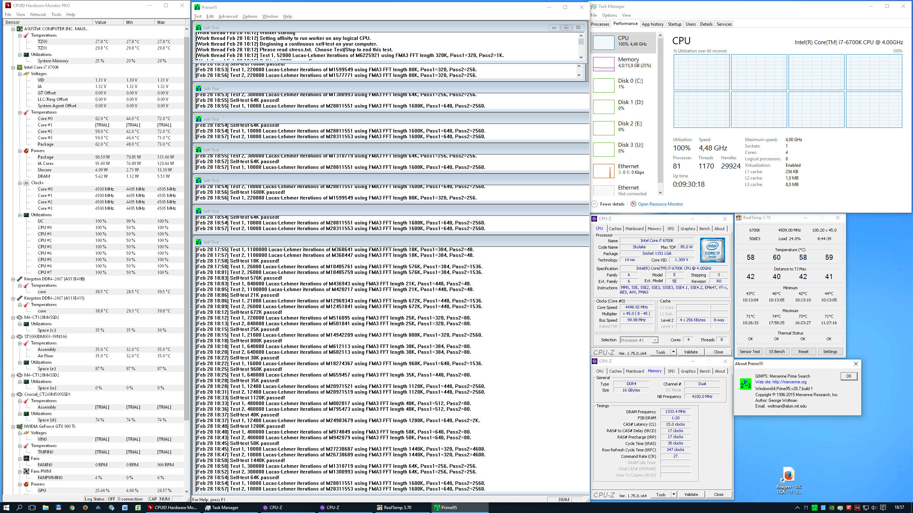Switch to CPUID Hardware Monitor taskbar button
The image size is (913, 513).
click(x=173, y=508)
